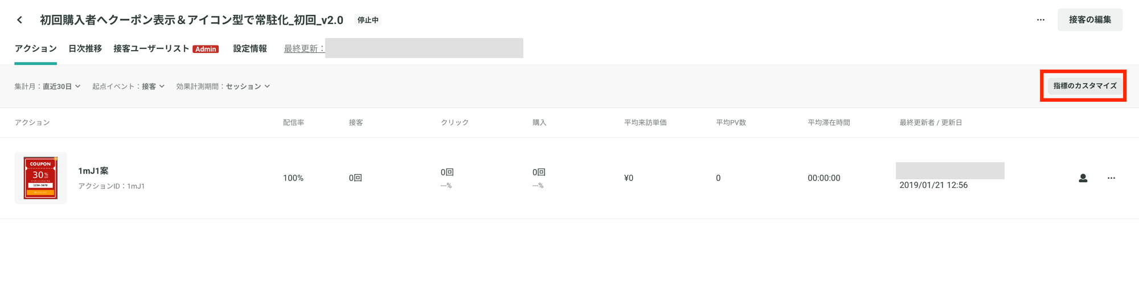The width and height of the screenshot is (1139, 284).
Task: Click the クリック column header
Action: tap(454, 122)
